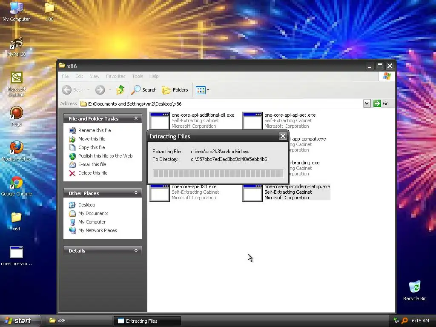Screen dimensions: 436x327
Task: Click the address bar path field
Action: pyautogui.click(x=221, y=104)
